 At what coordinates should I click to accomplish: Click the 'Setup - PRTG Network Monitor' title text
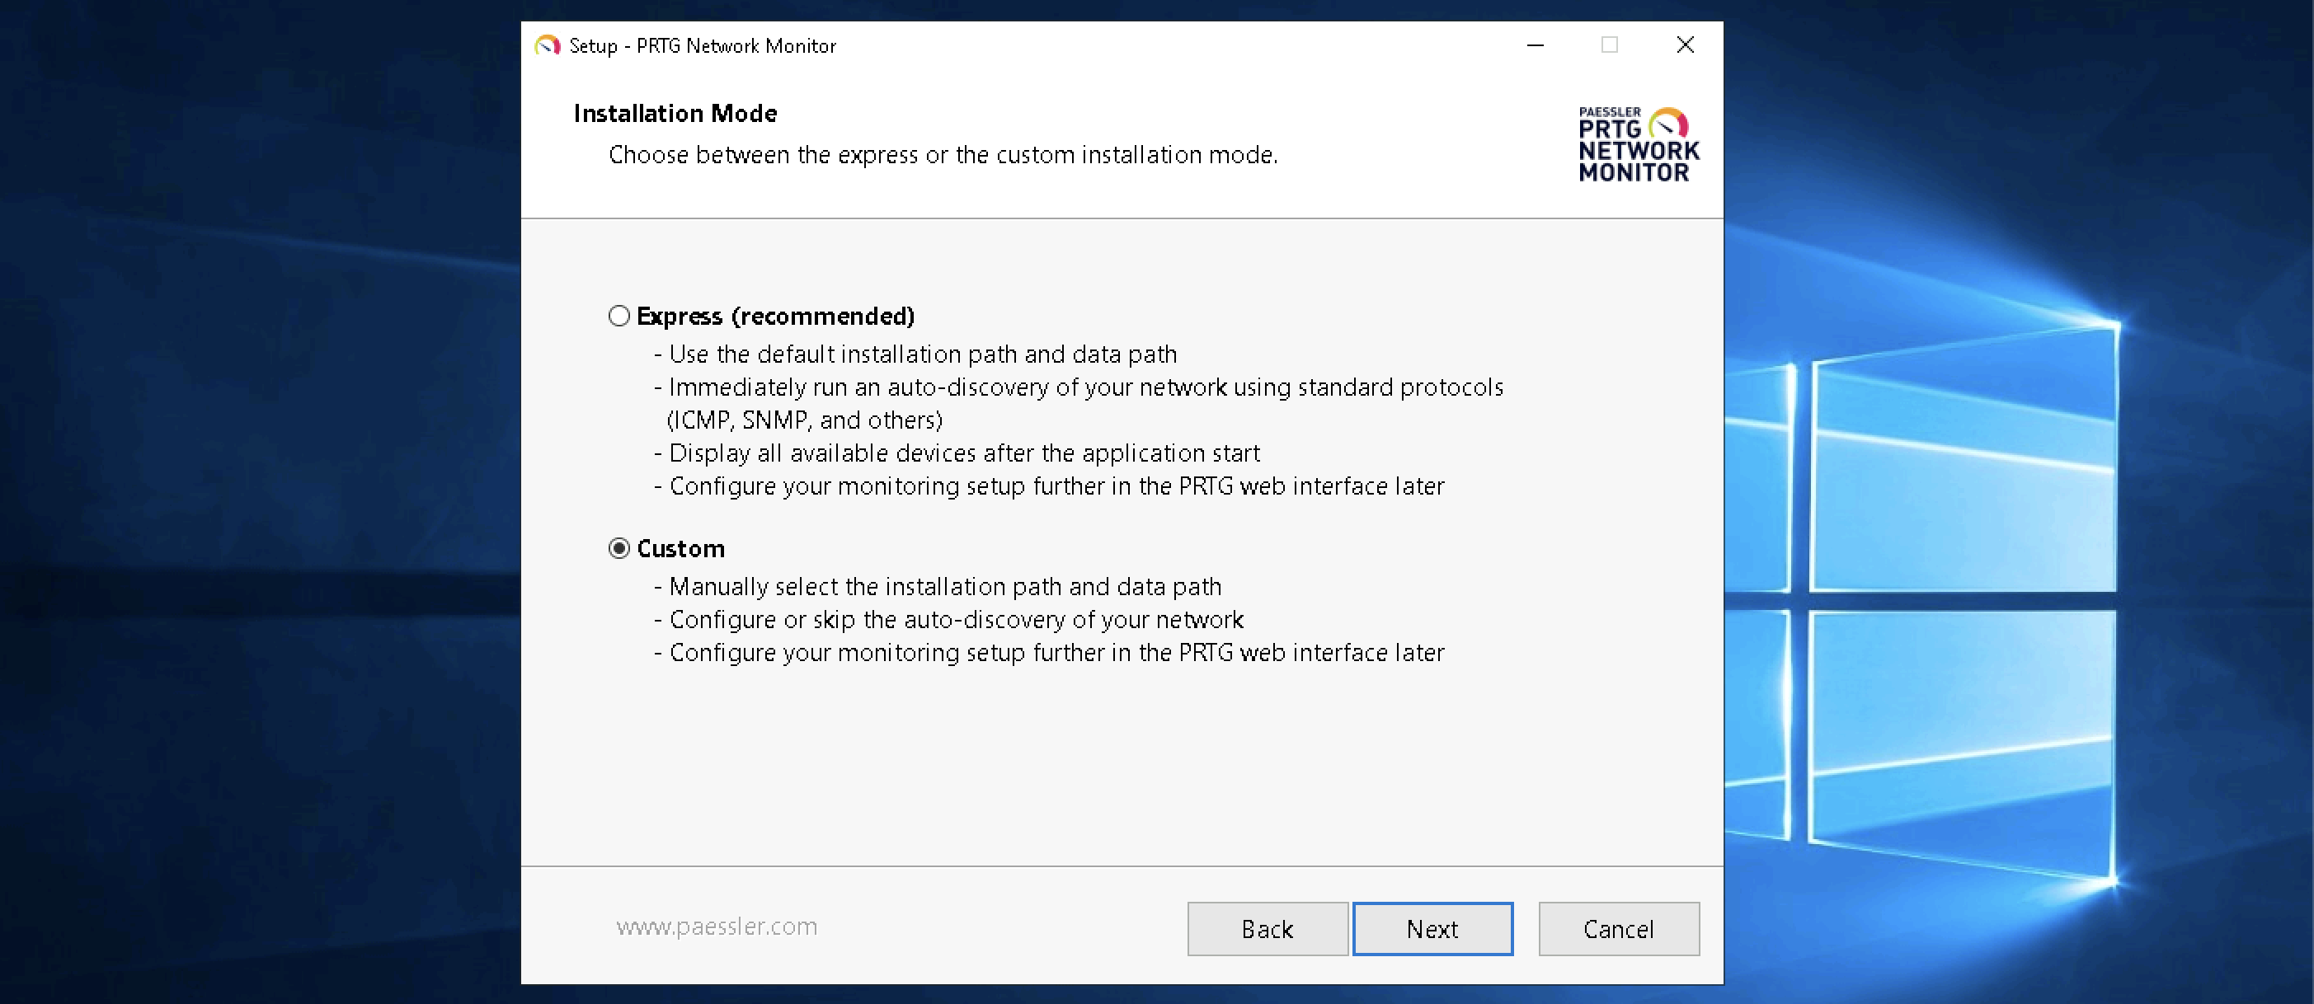pyautogui.click(x=703, y=46)
